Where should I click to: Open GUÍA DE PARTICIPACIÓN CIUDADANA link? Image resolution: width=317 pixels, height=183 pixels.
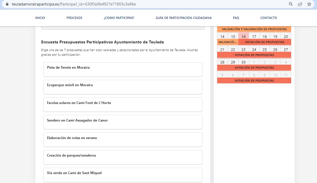[184, 18]
